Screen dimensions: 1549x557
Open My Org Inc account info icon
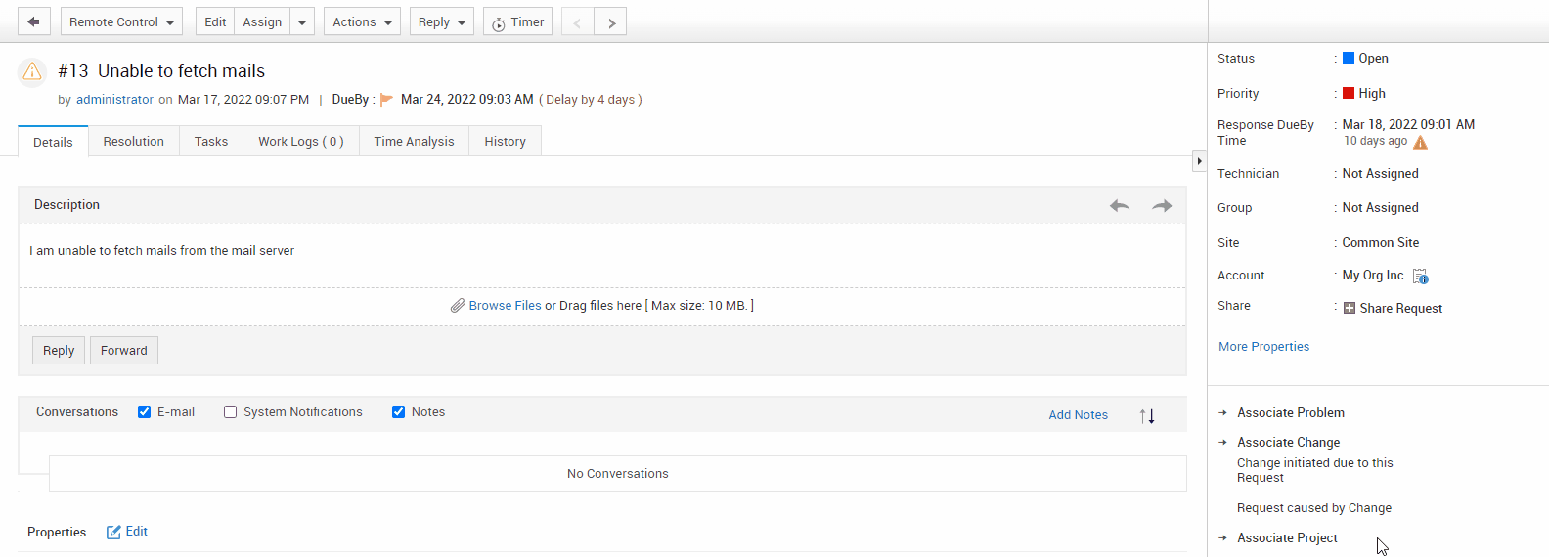tap(1420, 277)
